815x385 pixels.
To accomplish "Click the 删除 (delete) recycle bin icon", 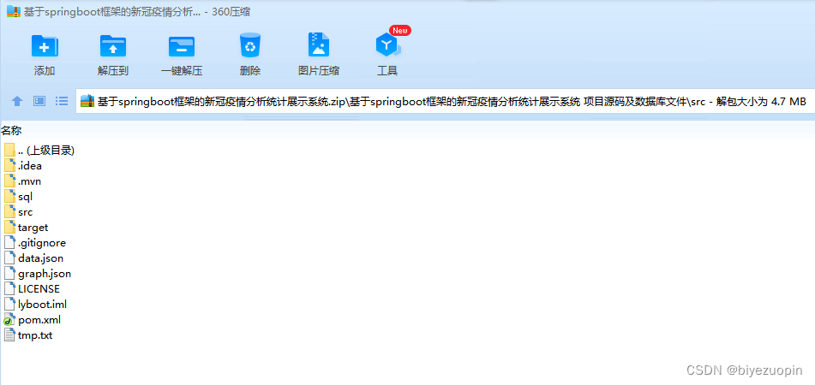I will [x=250, y=45].
